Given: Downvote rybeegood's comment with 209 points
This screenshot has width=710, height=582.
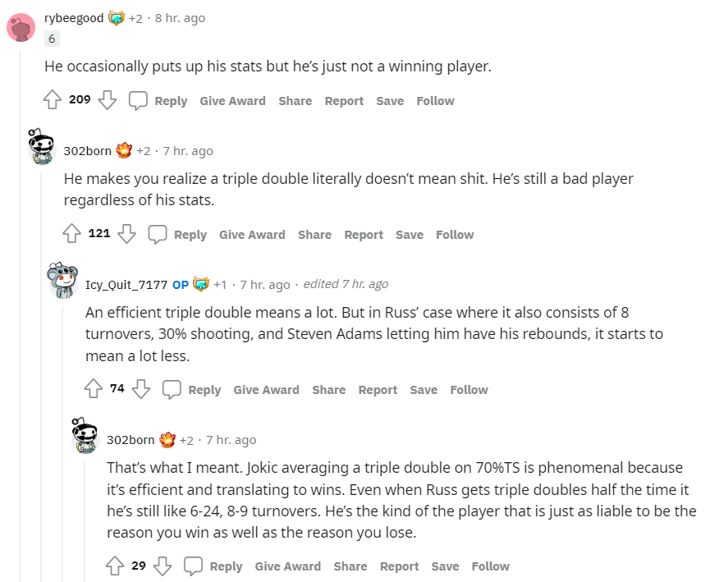Looking at the screenshot, I should (x=107, y=100).
